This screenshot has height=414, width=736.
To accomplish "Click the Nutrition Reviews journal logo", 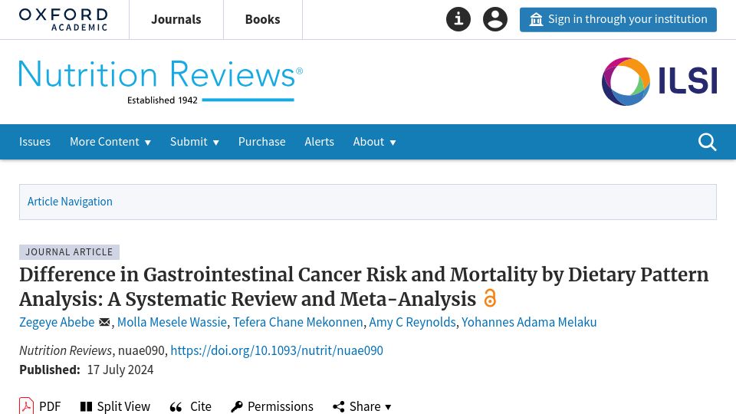I will 161,81.
